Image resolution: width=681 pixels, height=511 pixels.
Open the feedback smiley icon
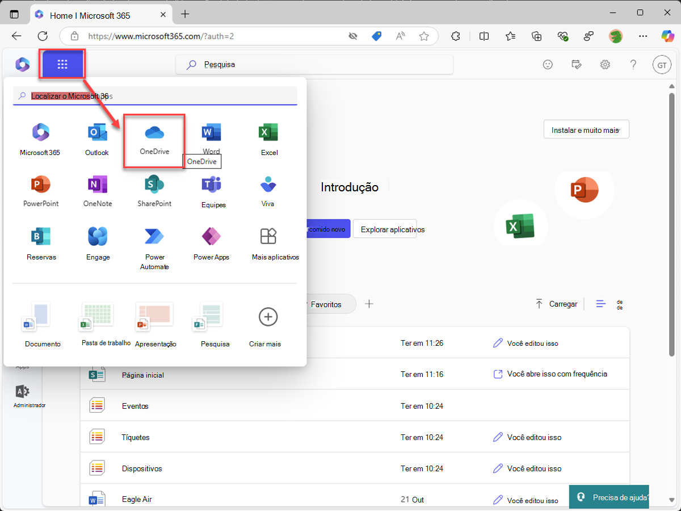point(548,65)
